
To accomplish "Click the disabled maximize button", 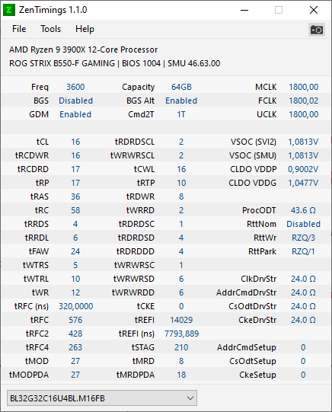I will click(279, 10).
